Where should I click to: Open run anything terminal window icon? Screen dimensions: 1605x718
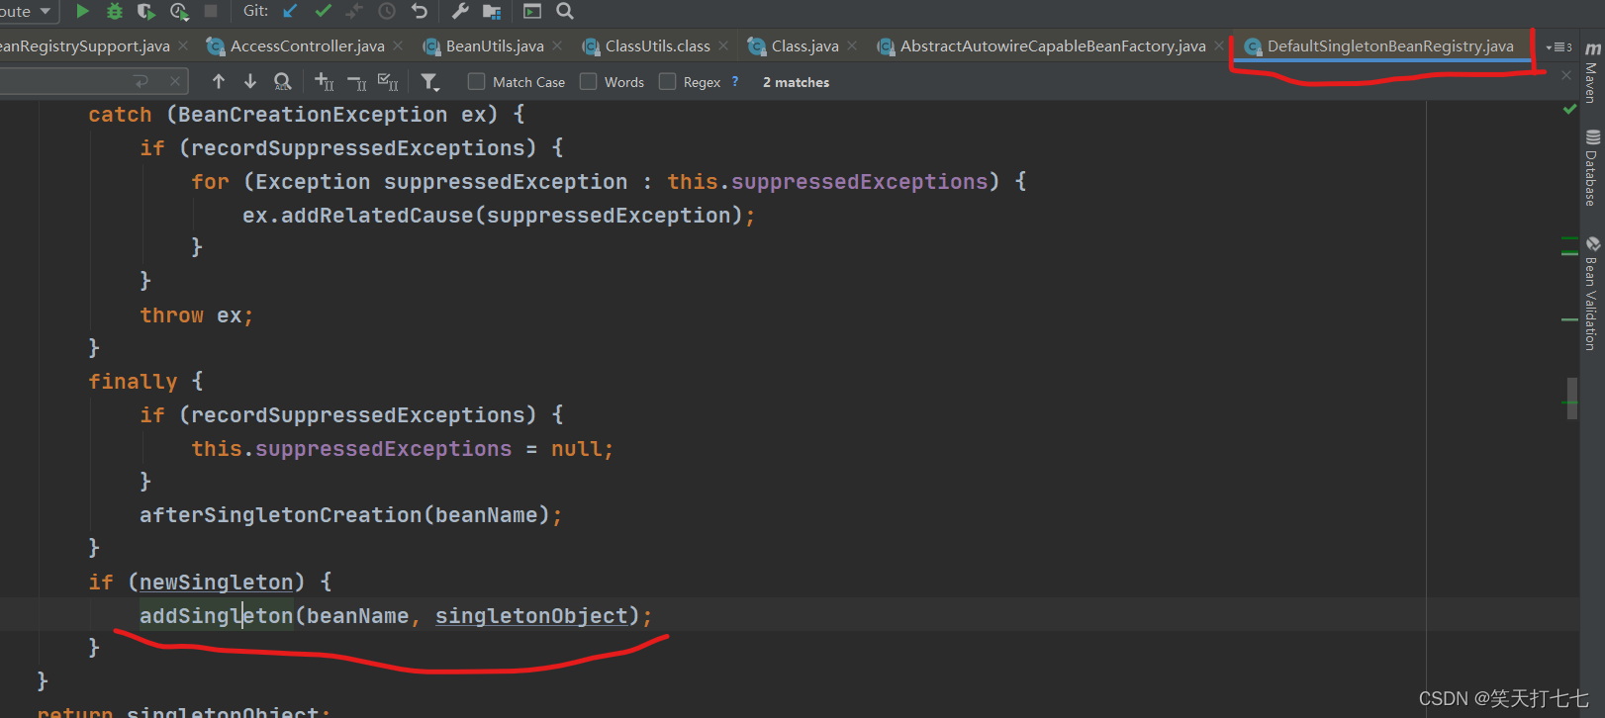[532, 11]
